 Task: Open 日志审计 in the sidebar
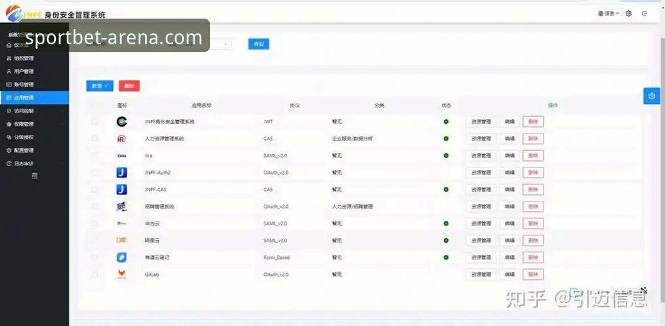[34, 164]
